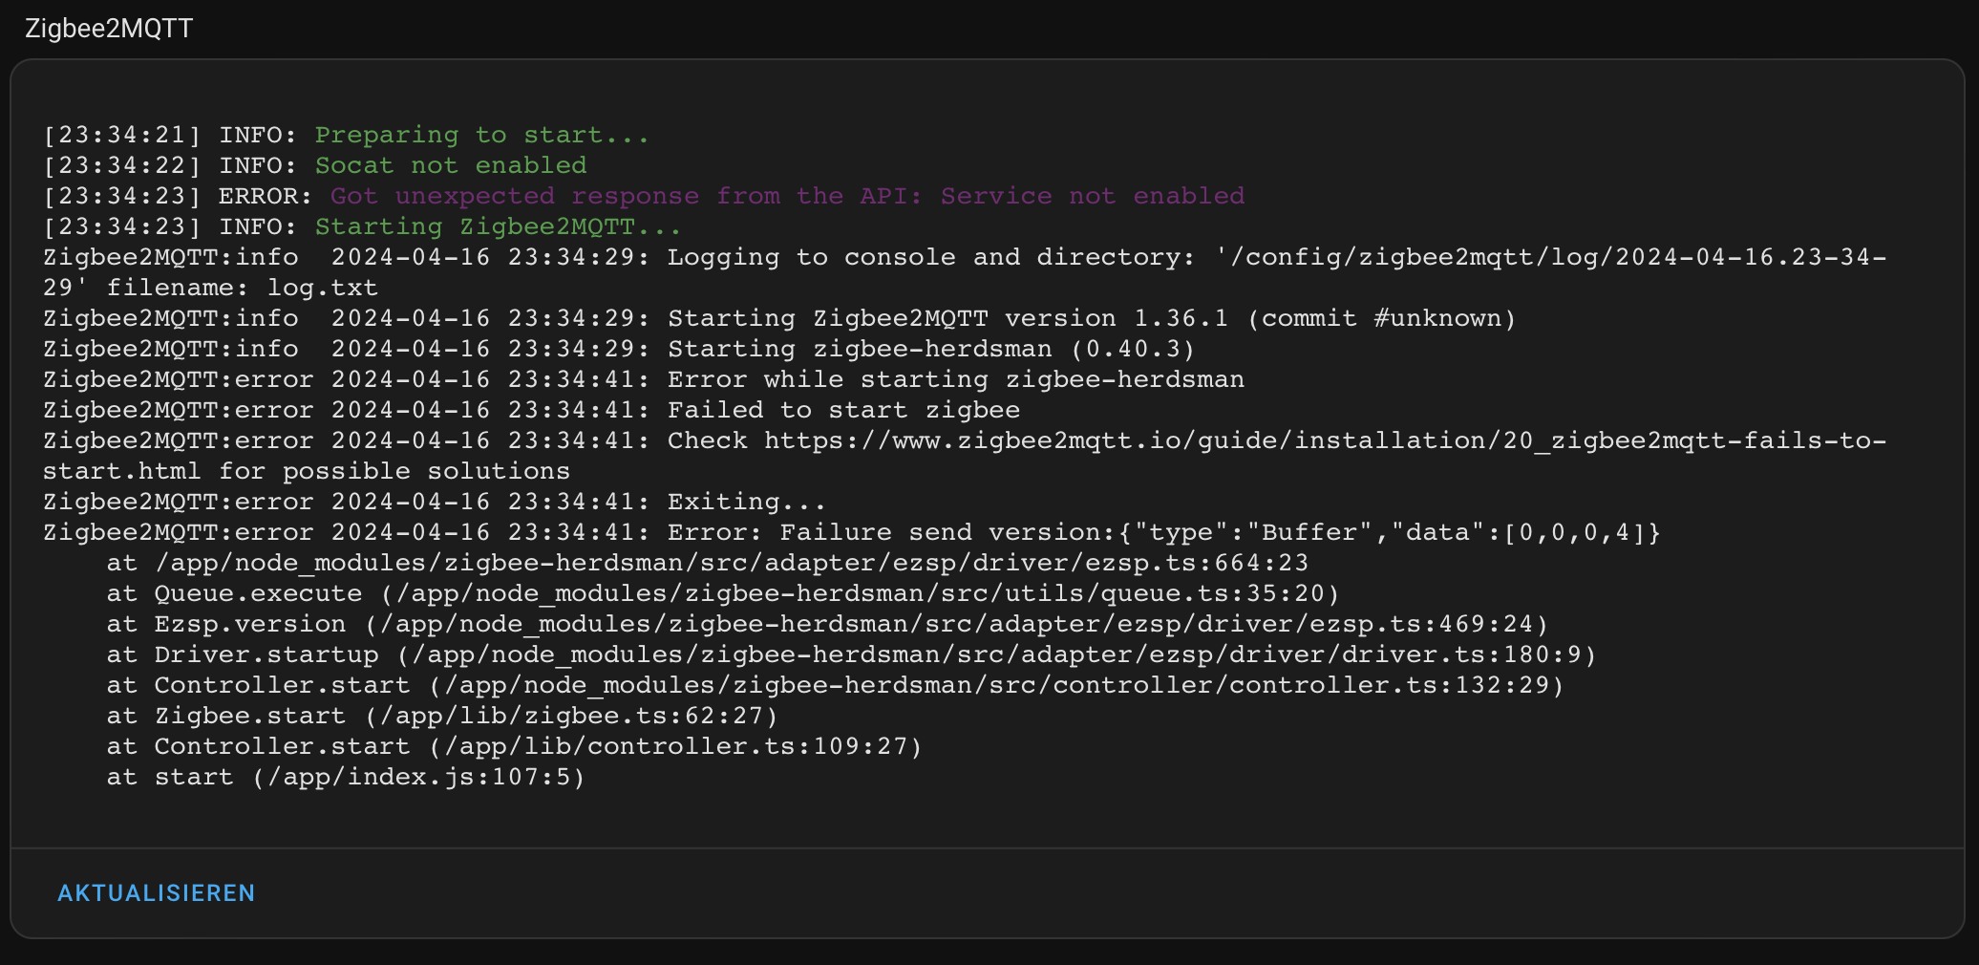The height and width of the screenshot is (965, 1979).
Task: Click the Zigbee2MQTT card title
Action: click(x=109, y=29)
